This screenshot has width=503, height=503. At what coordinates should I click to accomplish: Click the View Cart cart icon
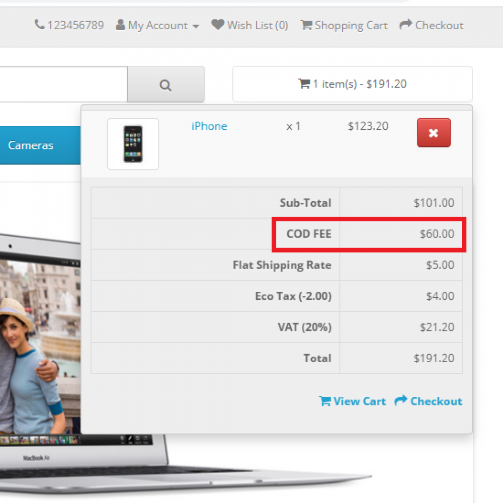[326, 401]
